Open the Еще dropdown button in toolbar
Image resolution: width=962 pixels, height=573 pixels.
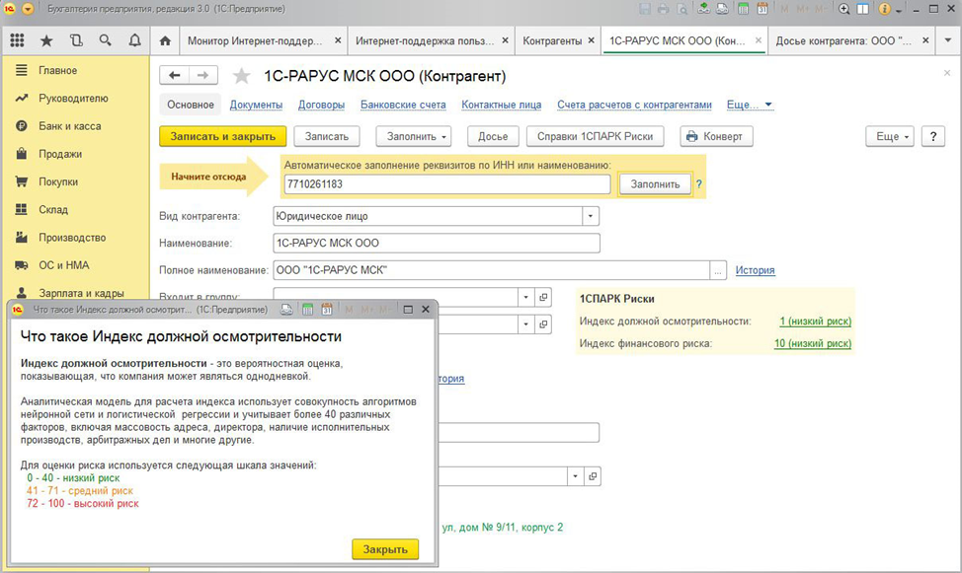tap(890, 137)
